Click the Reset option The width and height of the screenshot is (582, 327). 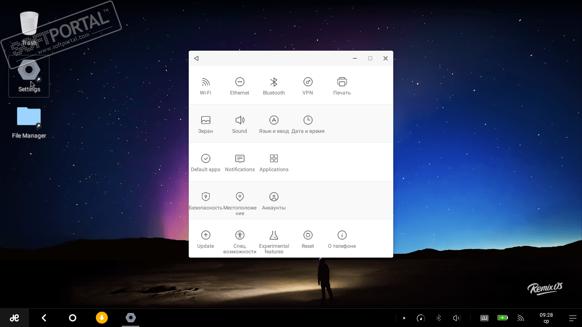click(308, 239)
